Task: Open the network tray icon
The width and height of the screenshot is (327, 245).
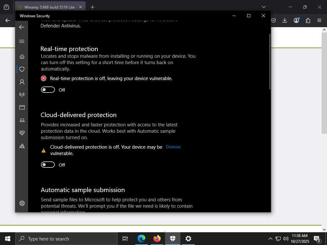Action: tap(278, 239)
